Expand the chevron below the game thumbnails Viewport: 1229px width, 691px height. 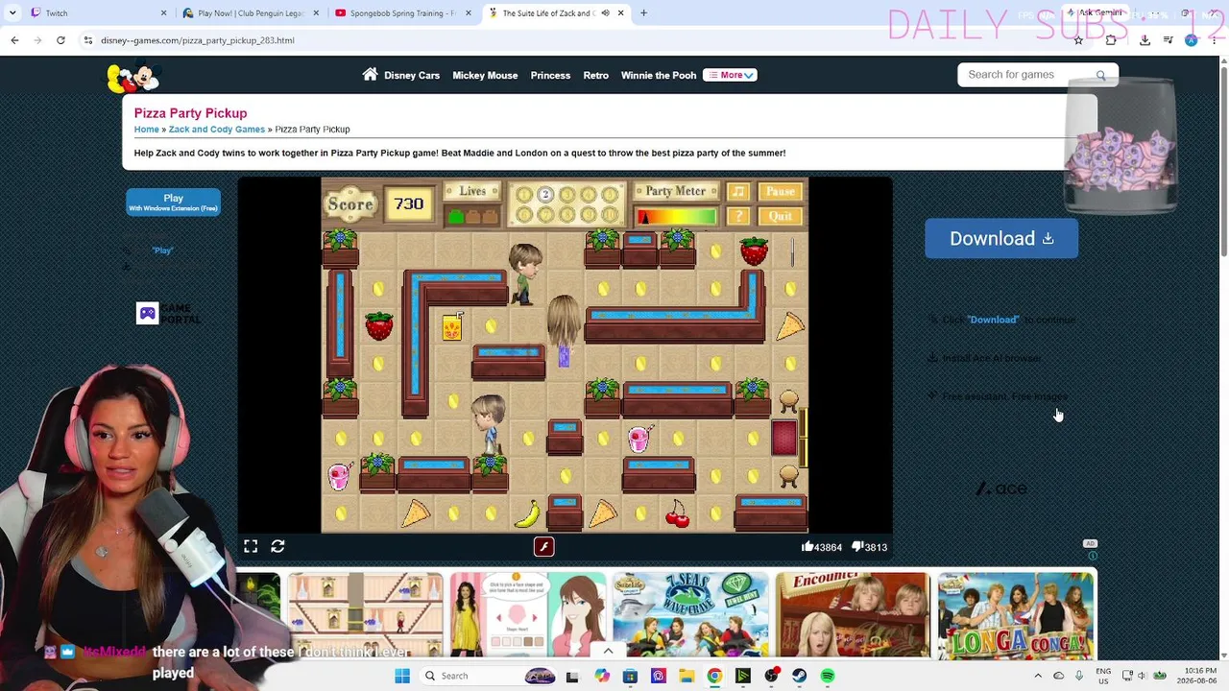point(608,652)
